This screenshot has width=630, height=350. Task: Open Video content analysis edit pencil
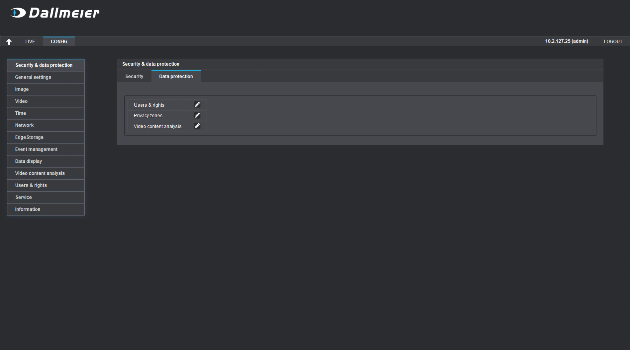pos(197,126)
